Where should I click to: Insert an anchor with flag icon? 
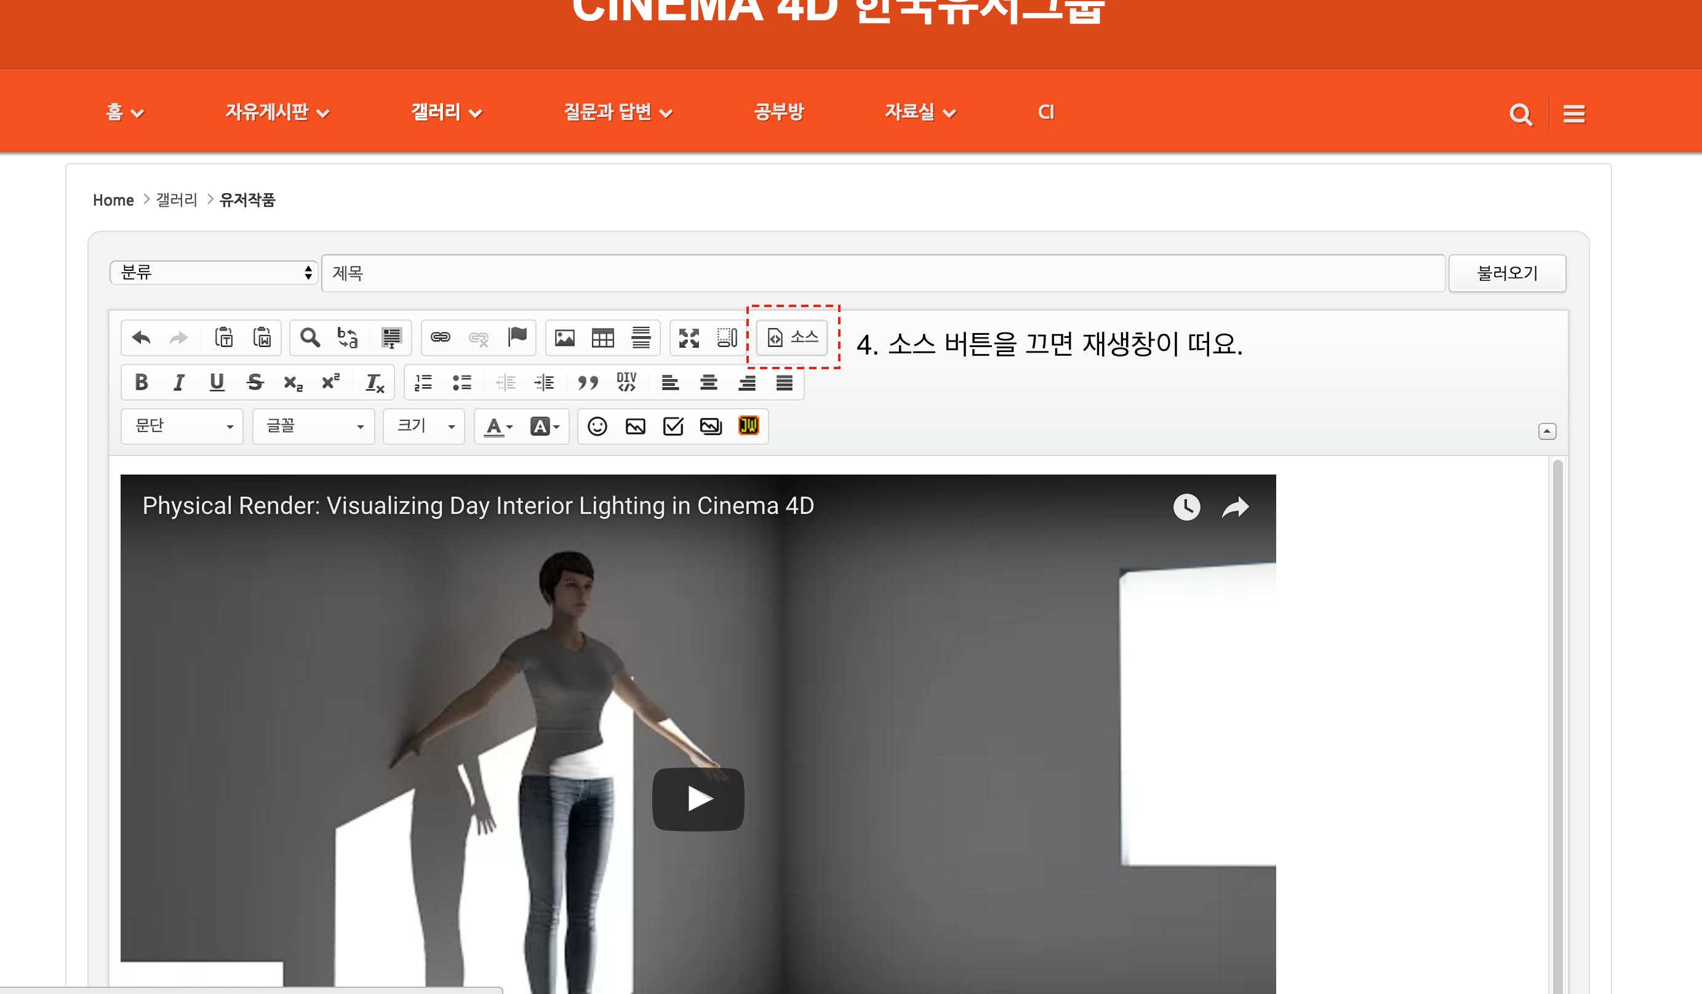coord(517,337)
